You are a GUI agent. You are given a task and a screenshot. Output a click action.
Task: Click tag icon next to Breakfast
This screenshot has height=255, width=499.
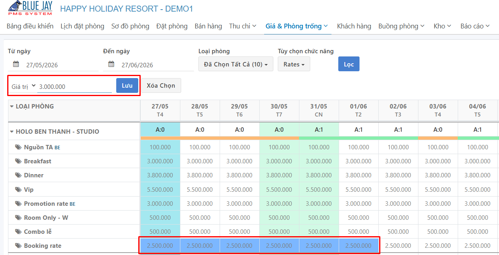(18, 161)
